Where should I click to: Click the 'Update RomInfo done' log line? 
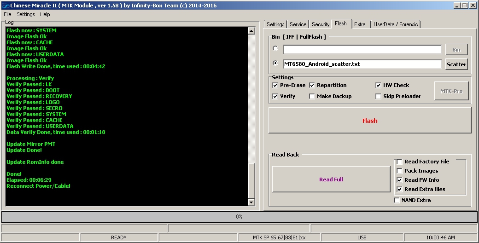coord(35,162)
